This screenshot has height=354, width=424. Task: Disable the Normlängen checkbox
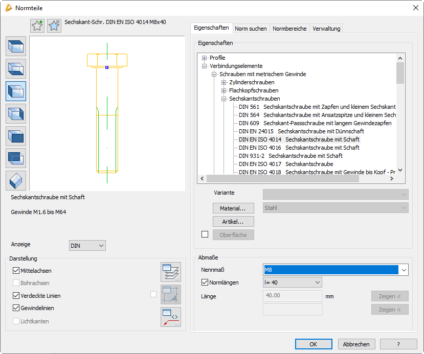pyautogui.click(x=205, y=282)
